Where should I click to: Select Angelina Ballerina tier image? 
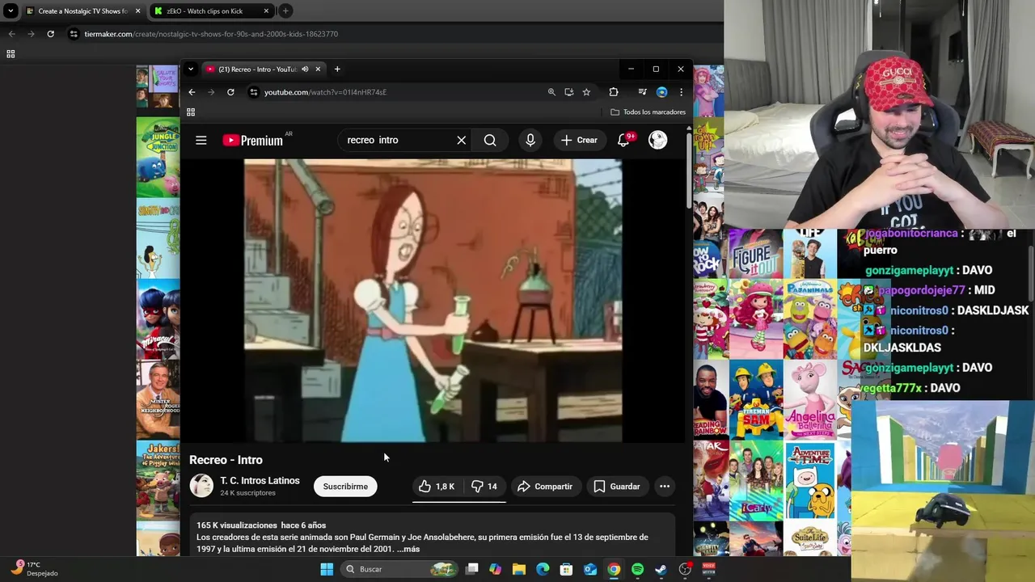[810, 399]
